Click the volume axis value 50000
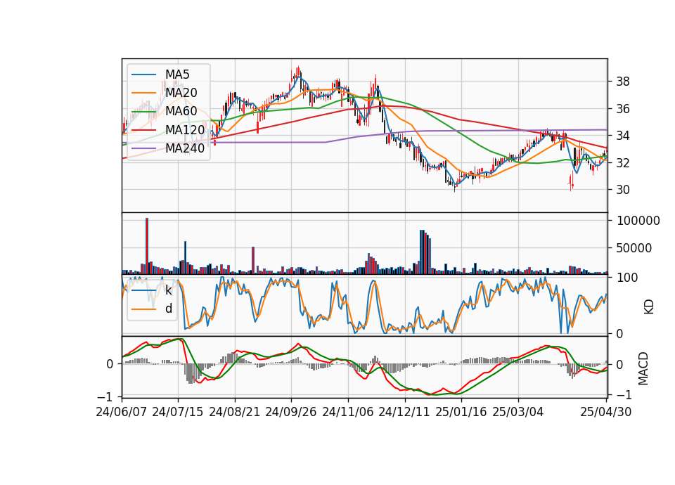675x485 pixels. (x=634, y=248)
